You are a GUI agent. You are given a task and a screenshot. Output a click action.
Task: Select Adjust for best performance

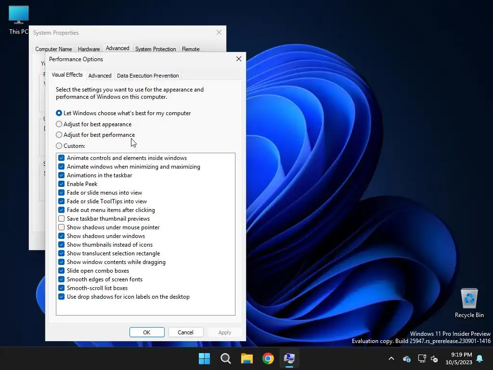[95, 135]
